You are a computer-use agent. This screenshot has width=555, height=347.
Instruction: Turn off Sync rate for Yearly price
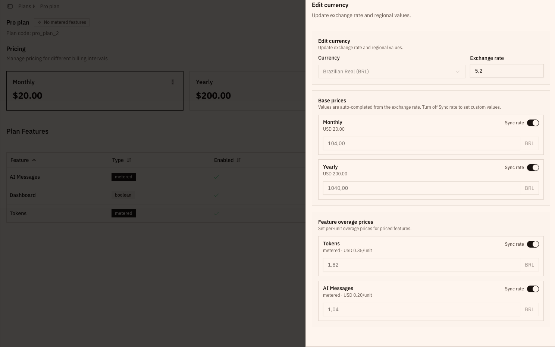(533, 168)
